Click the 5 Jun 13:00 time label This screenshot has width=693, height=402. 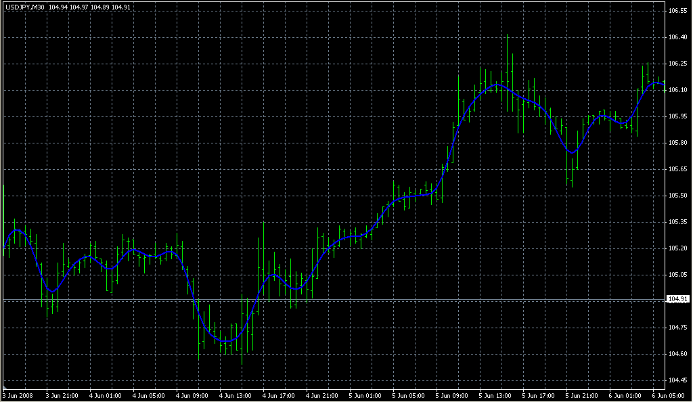(495, 396)
